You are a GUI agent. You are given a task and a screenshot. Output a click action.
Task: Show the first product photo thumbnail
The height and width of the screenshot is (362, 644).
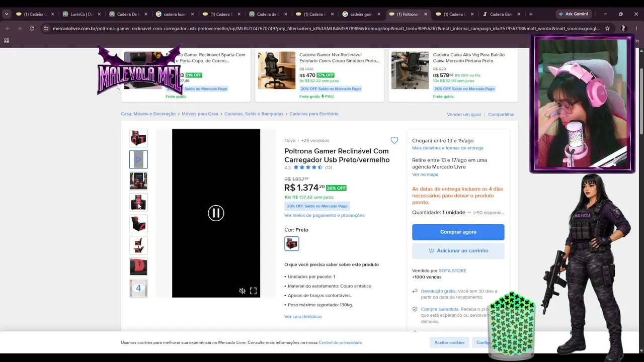point(138,138)
